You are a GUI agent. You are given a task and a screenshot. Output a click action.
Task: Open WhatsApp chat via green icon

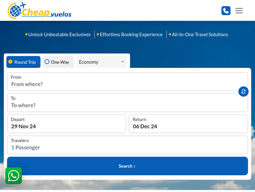pos(14,176)
